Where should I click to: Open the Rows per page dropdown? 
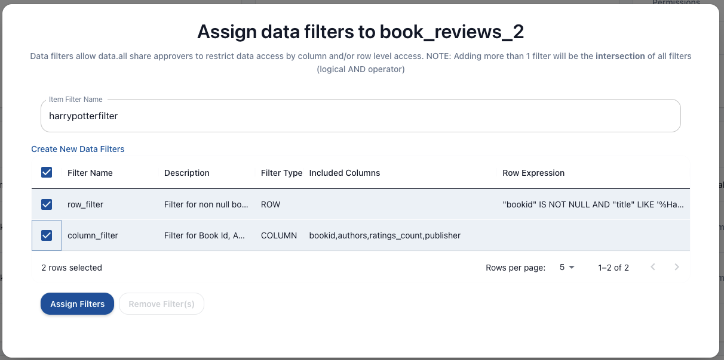567,268
